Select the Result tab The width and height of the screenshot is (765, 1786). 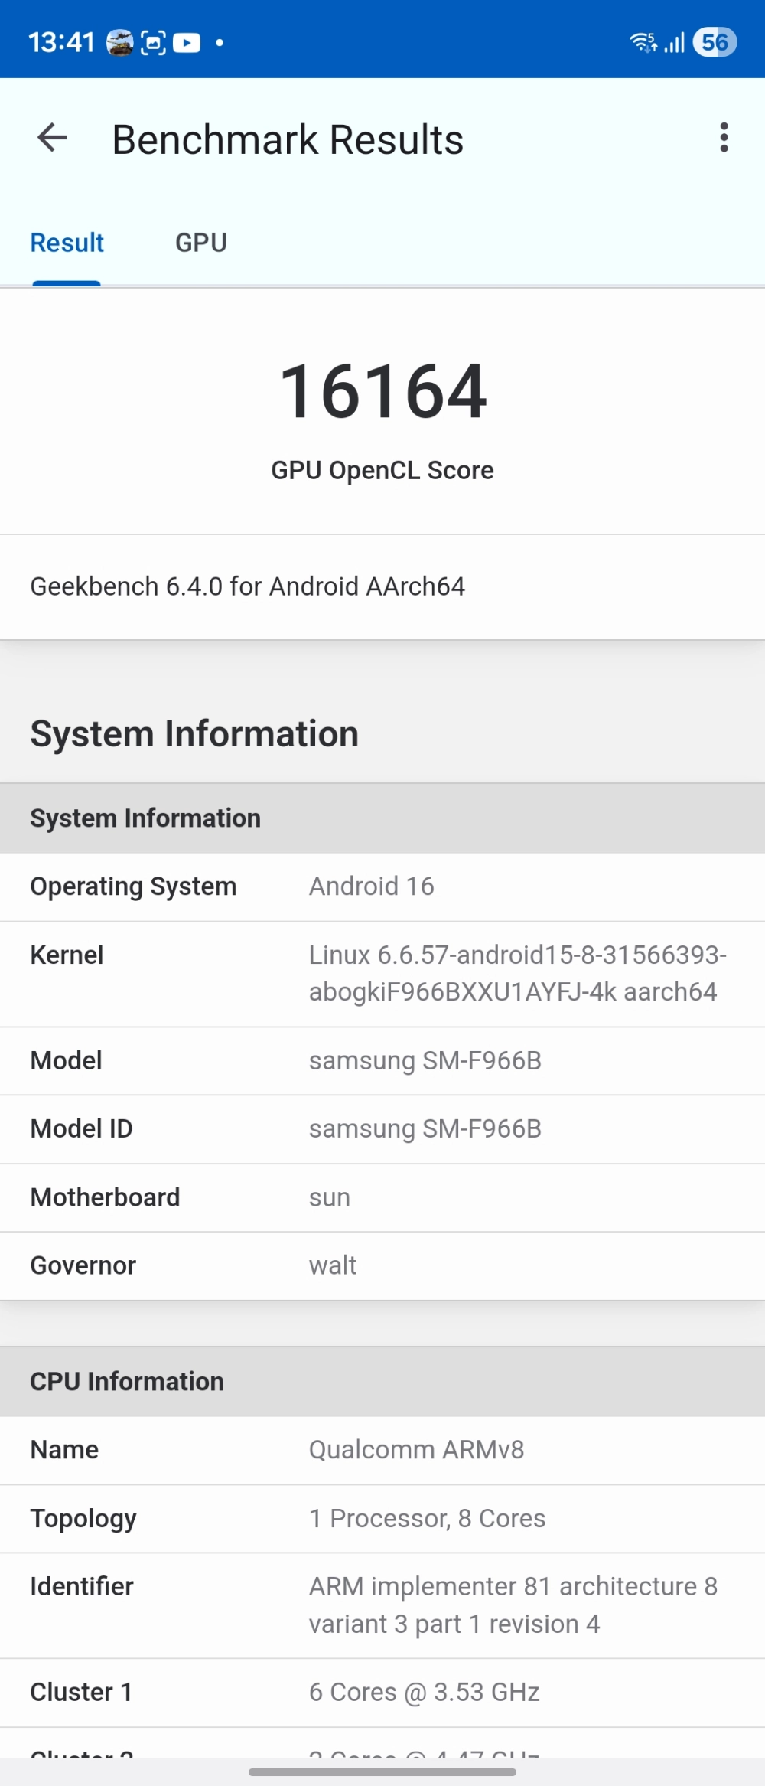click(x=67, y=243)
